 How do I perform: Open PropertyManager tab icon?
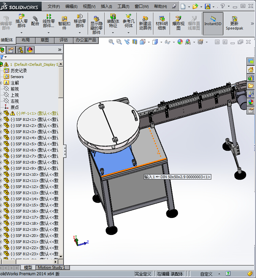[x=10, y=50]
